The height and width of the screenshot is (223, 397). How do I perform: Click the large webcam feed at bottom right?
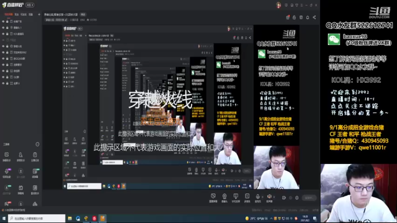point(358,193)
